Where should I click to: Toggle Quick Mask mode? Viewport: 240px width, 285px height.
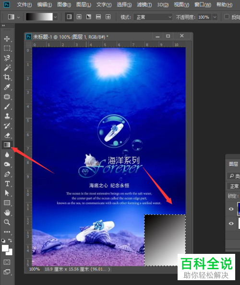click(7, 262)
